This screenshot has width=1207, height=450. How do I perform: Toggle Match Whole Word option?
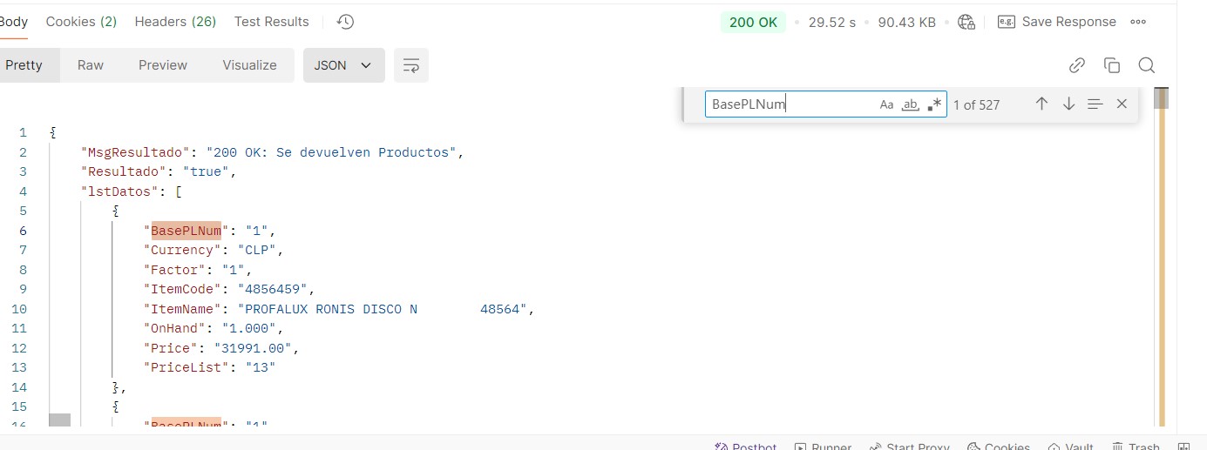click(x=910, y=104)
